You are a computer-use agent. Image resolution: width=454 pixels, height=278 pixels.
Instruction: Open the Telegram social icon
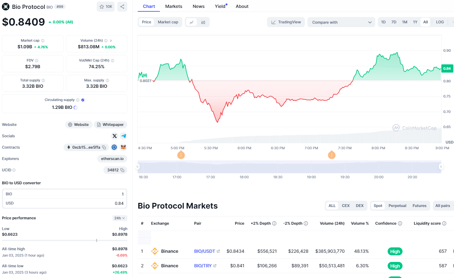point(124,136)
